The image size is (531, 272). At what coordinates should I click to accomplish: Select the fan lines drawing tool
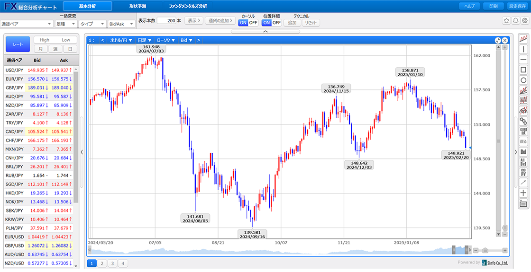tap(523, 90)
